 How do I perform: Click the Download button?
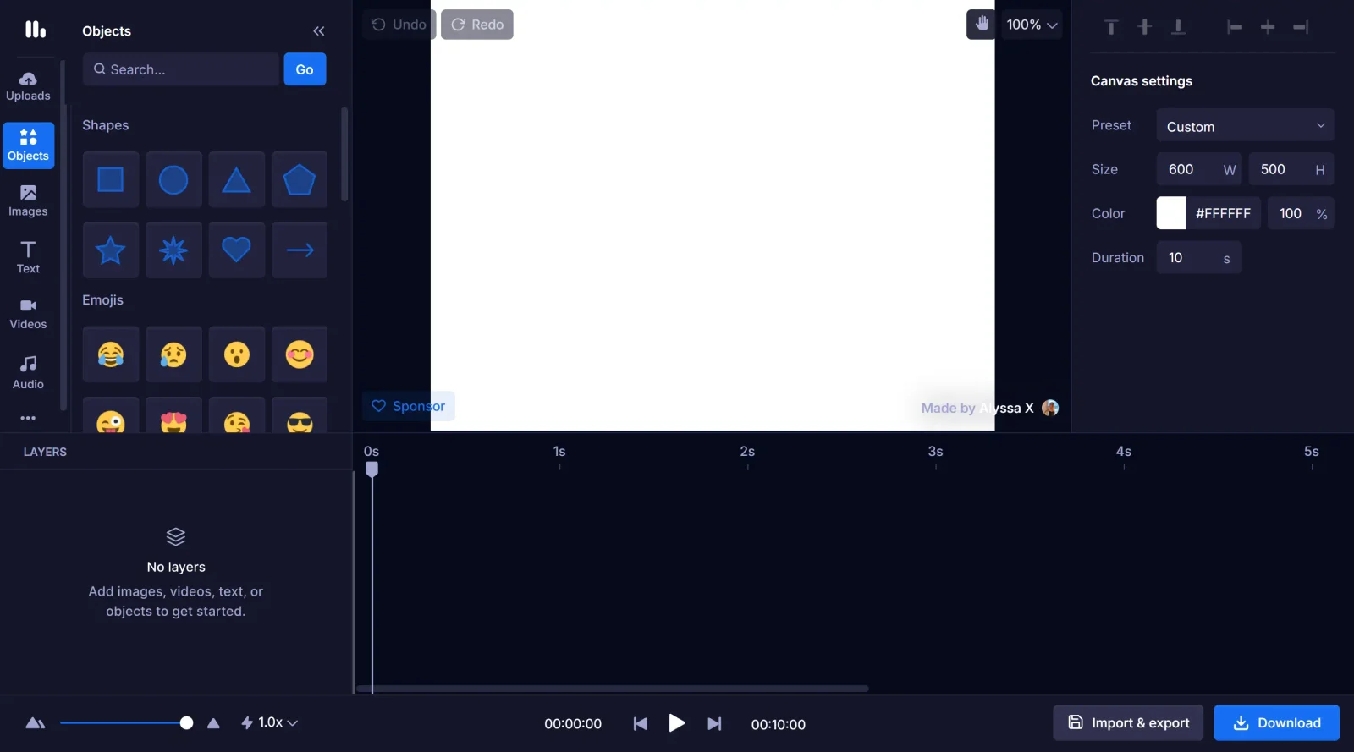(1277, 723)
